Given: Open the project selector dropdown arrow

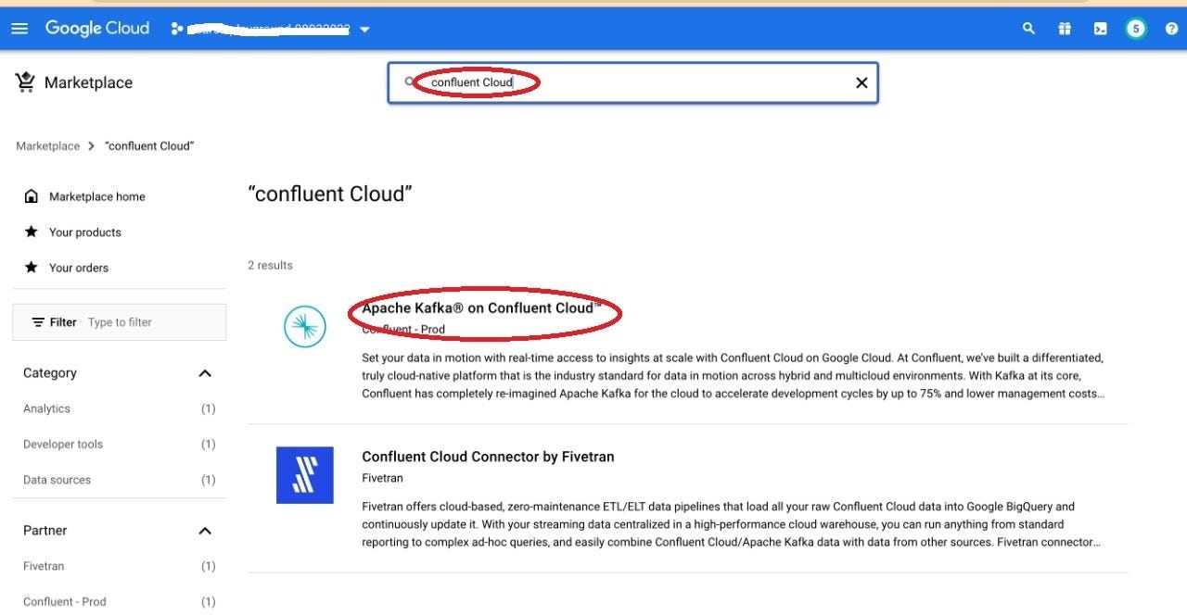Looking at the screenshot, I should coord(364,30).
